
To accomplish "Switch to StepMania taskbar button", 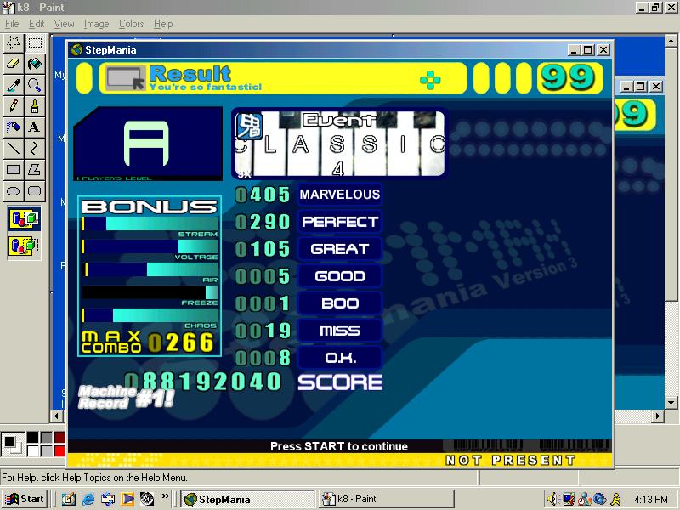I will [x=247, y=499].
